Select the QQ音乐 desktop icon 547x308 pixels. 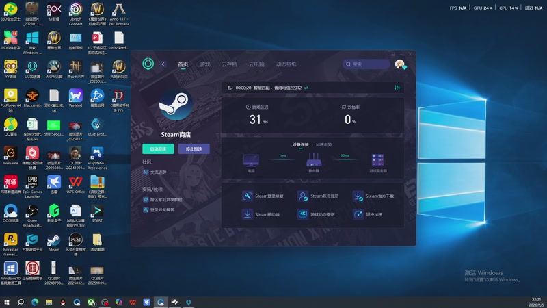pyautogui.click(x=11, y=127)
